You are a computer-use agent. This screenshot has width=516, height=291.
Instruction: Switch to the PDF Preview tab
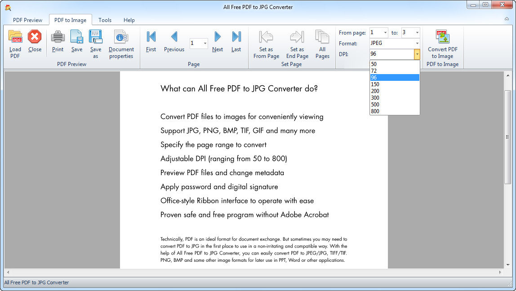tap(28, 20)
